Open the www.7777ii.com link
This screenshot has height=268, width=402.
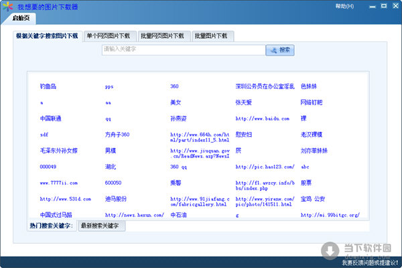pos(59,183)
